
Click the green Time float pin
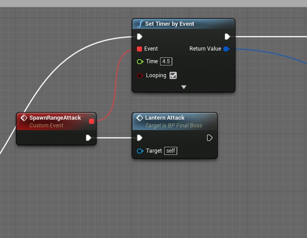click(x=140, y=61)
